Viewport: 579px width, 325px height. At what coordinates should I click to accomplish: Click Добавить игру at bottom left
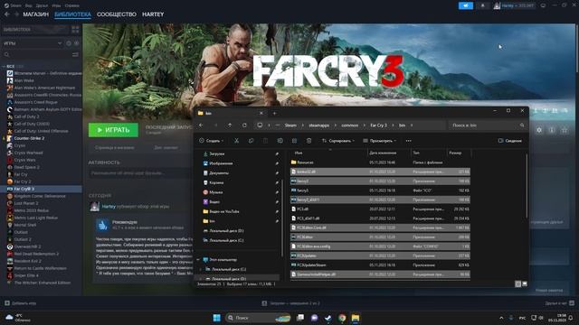coord(21,303)
